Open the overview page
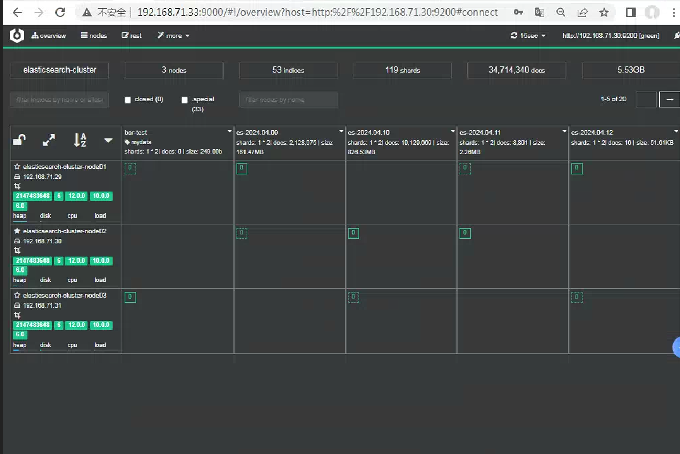The image size is (680, 454). [x=49, y=36]
